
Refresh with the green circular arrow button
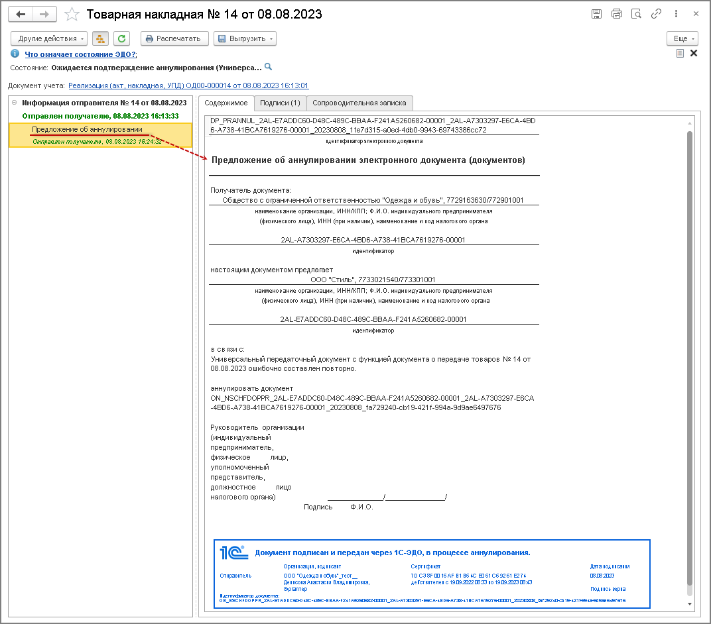121,38
